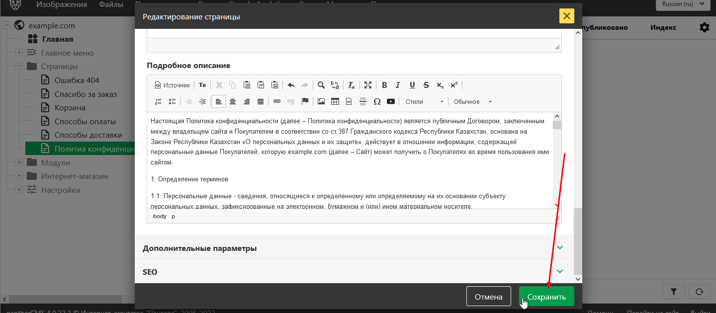
Task: Toggle bold formatting in editor
Action: pos(384,85)
